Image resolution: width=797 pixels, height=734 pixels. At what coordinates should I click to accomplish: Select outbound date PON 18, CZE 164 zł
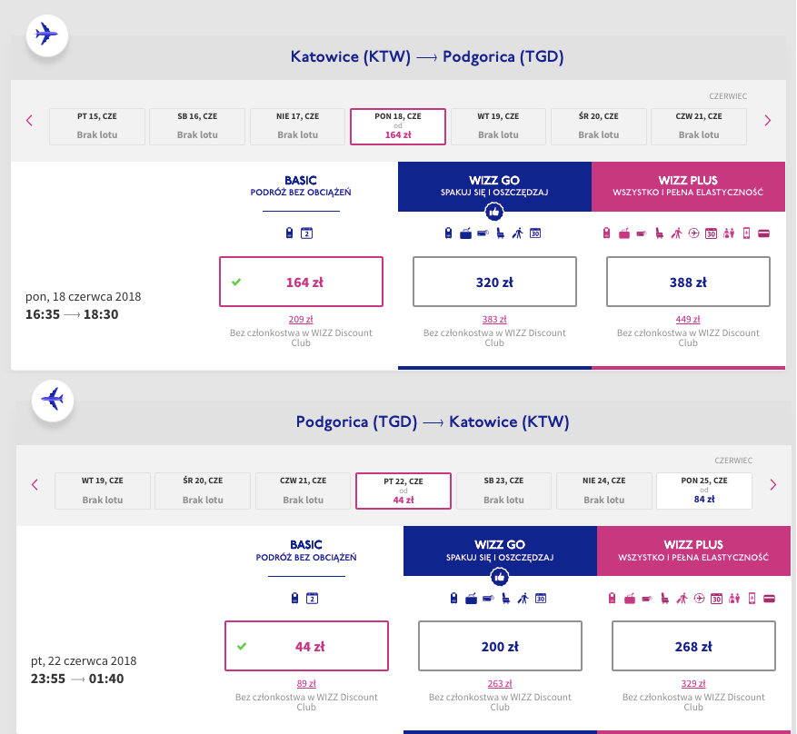click(x=398, y=126)
